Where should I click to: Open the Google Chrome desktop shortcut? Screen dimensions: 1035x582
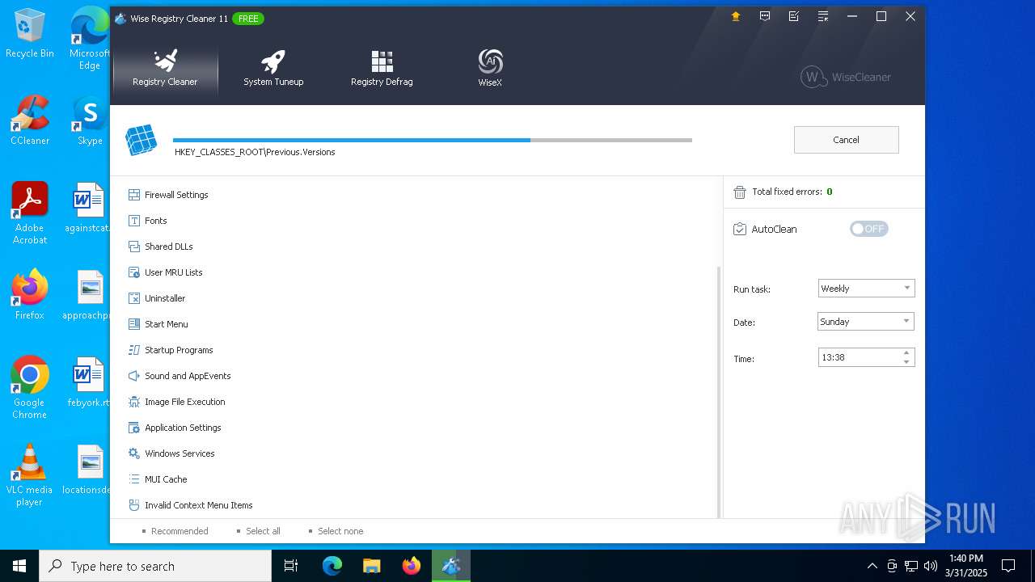coord(29,389)
